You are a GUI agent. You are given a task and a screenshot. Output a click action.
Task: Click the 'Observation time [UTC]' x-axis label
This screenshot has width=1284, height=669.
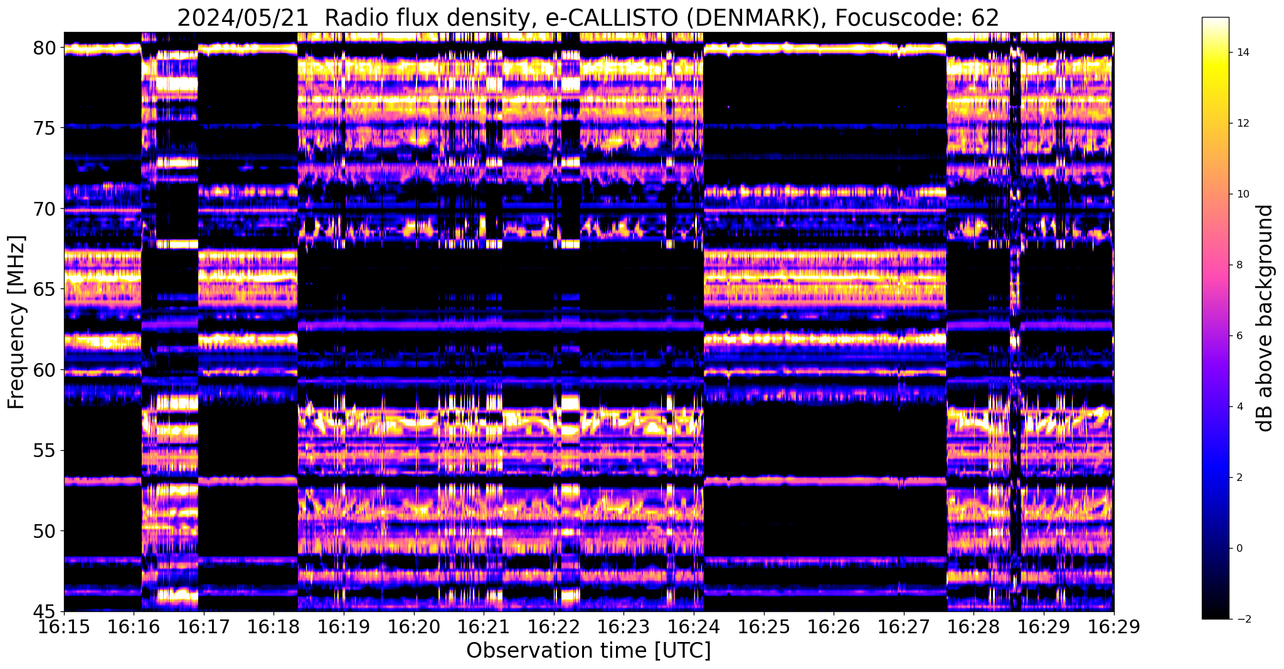click(588, 651)
